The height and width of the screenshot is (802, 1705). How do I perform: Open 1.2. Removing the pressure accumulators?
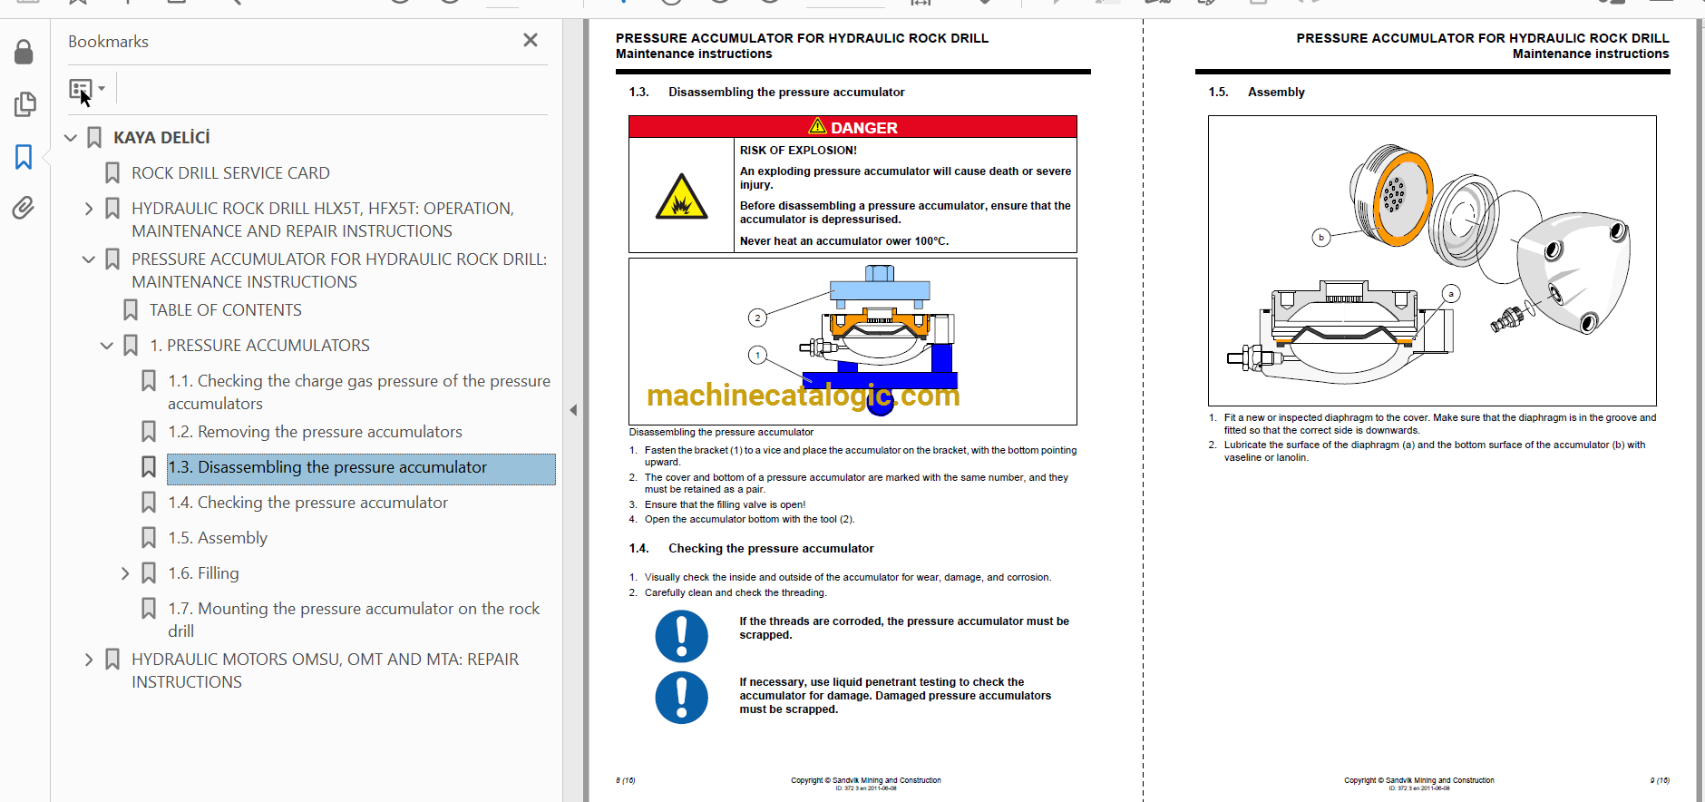pos(315,432)
